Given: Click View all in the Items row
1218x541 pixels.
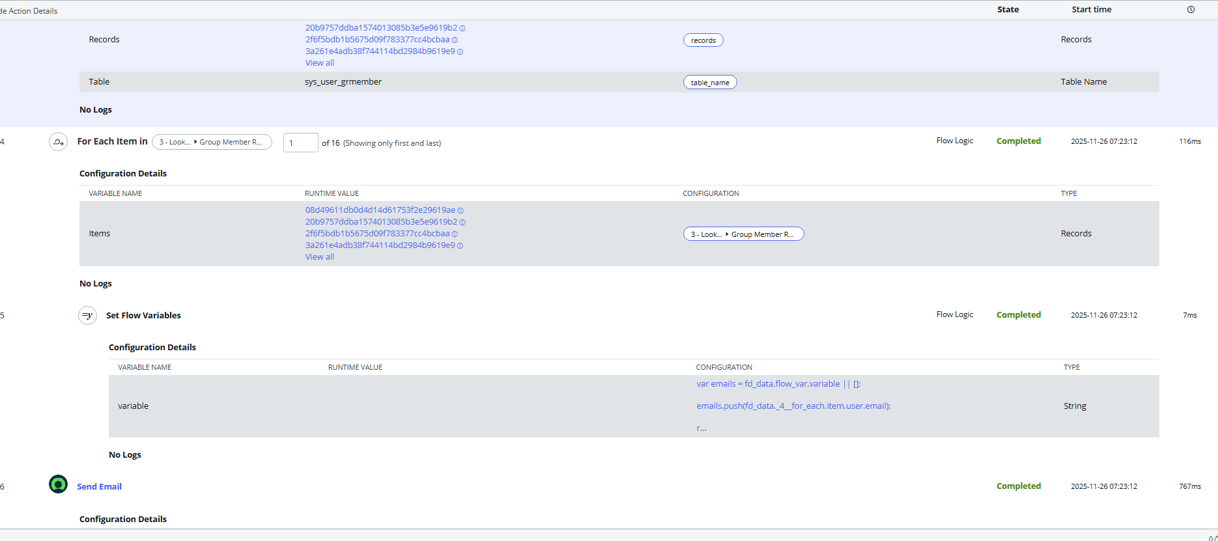Looking at the screenshot, I should [x=319, y=257].
